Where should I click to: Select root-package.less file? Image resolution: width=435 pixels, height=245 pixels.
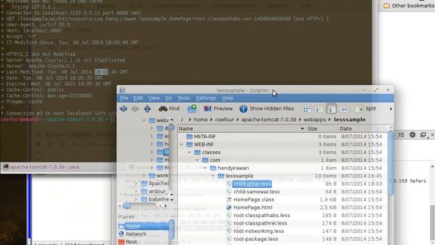click(256, 239)
